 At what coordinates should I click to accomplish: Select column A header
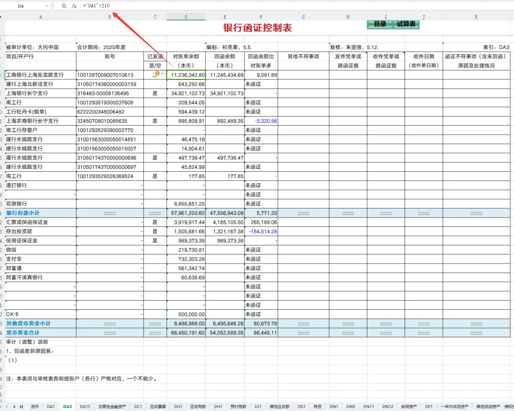[40, 17]
